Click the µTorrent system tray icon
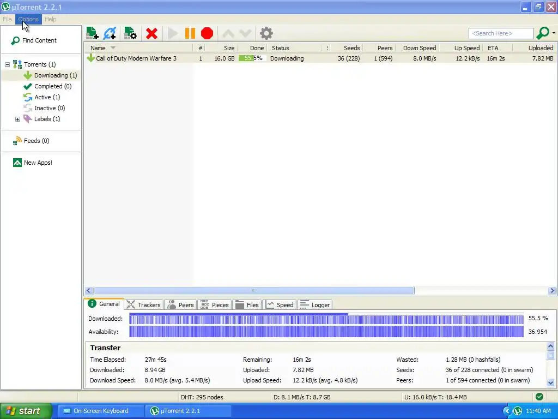This screenshot has width=558, height=419. tap(518, 411)
